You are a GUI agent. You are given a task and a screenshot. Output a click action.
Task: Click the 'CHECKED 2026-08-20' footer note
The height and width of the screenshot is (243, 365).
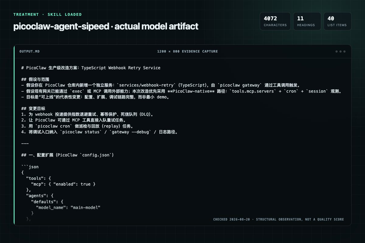pos(278,219)
